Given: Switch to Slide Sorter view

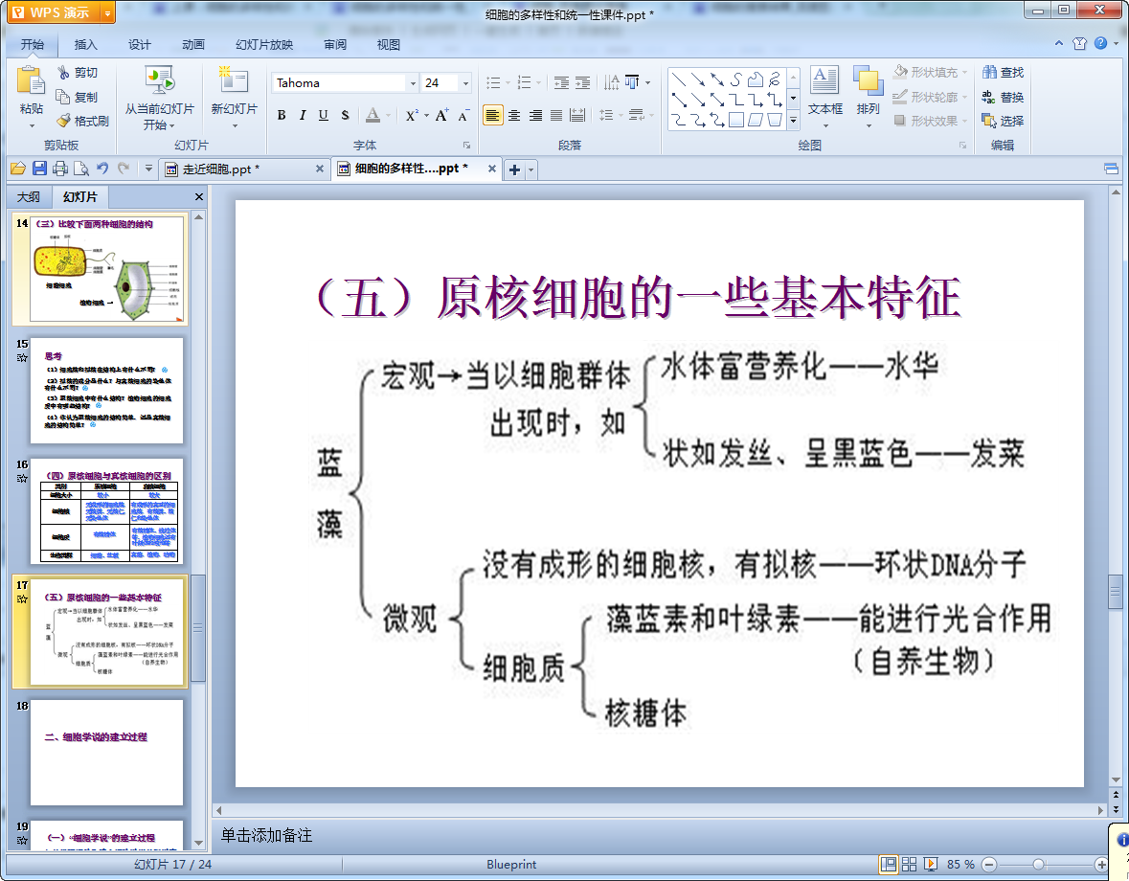Looking at the screenshot, I should (910, 864).
